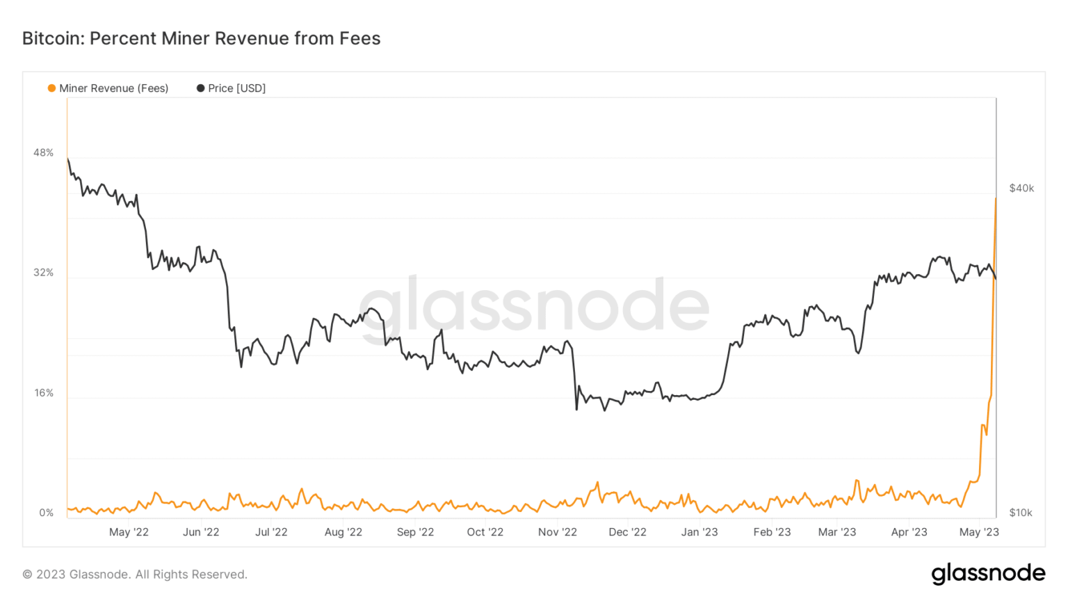
Task: Click the $10k right axis label
Action: pos(1021,513)
